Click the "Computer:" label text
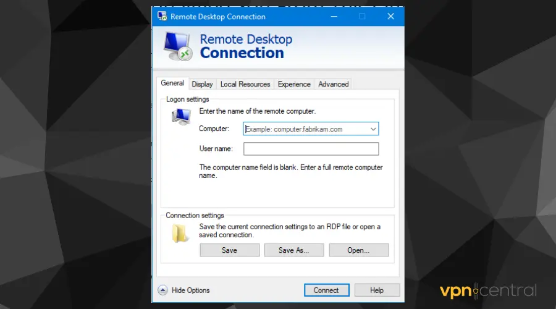 pyautogui.click(x=214, y=129)
